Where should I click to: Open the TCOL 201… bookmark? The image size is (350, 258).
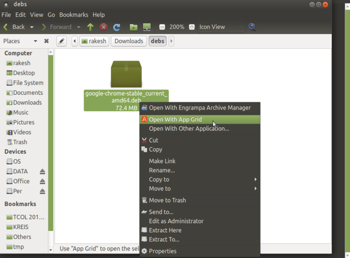pyautogui.click(x=26, y=217)
